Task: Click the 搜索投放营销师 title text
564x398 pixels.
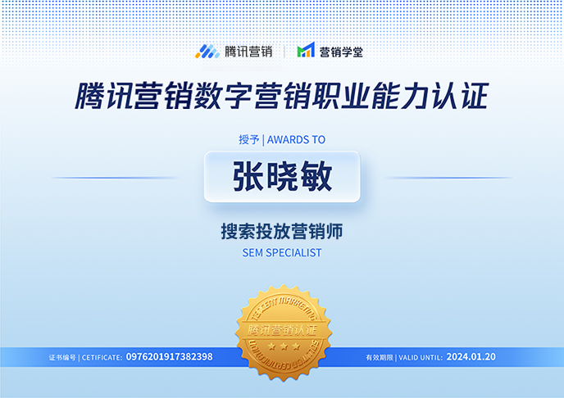Action: (282, 231)
